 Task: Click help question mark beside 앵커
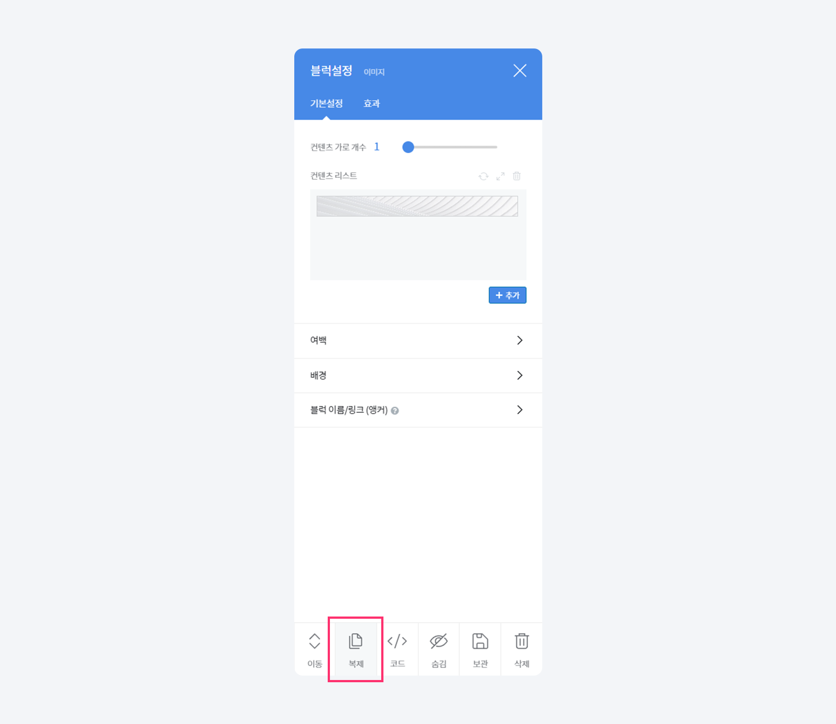(395, 411)
